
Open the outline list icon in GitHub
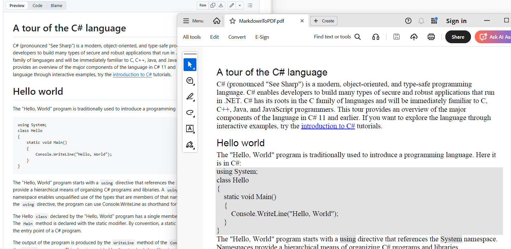coord(250,5)
